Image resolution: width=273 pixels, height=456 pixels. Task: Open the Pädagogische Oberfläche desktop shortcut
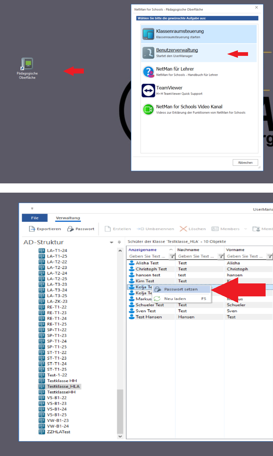(x=27, y=64)
